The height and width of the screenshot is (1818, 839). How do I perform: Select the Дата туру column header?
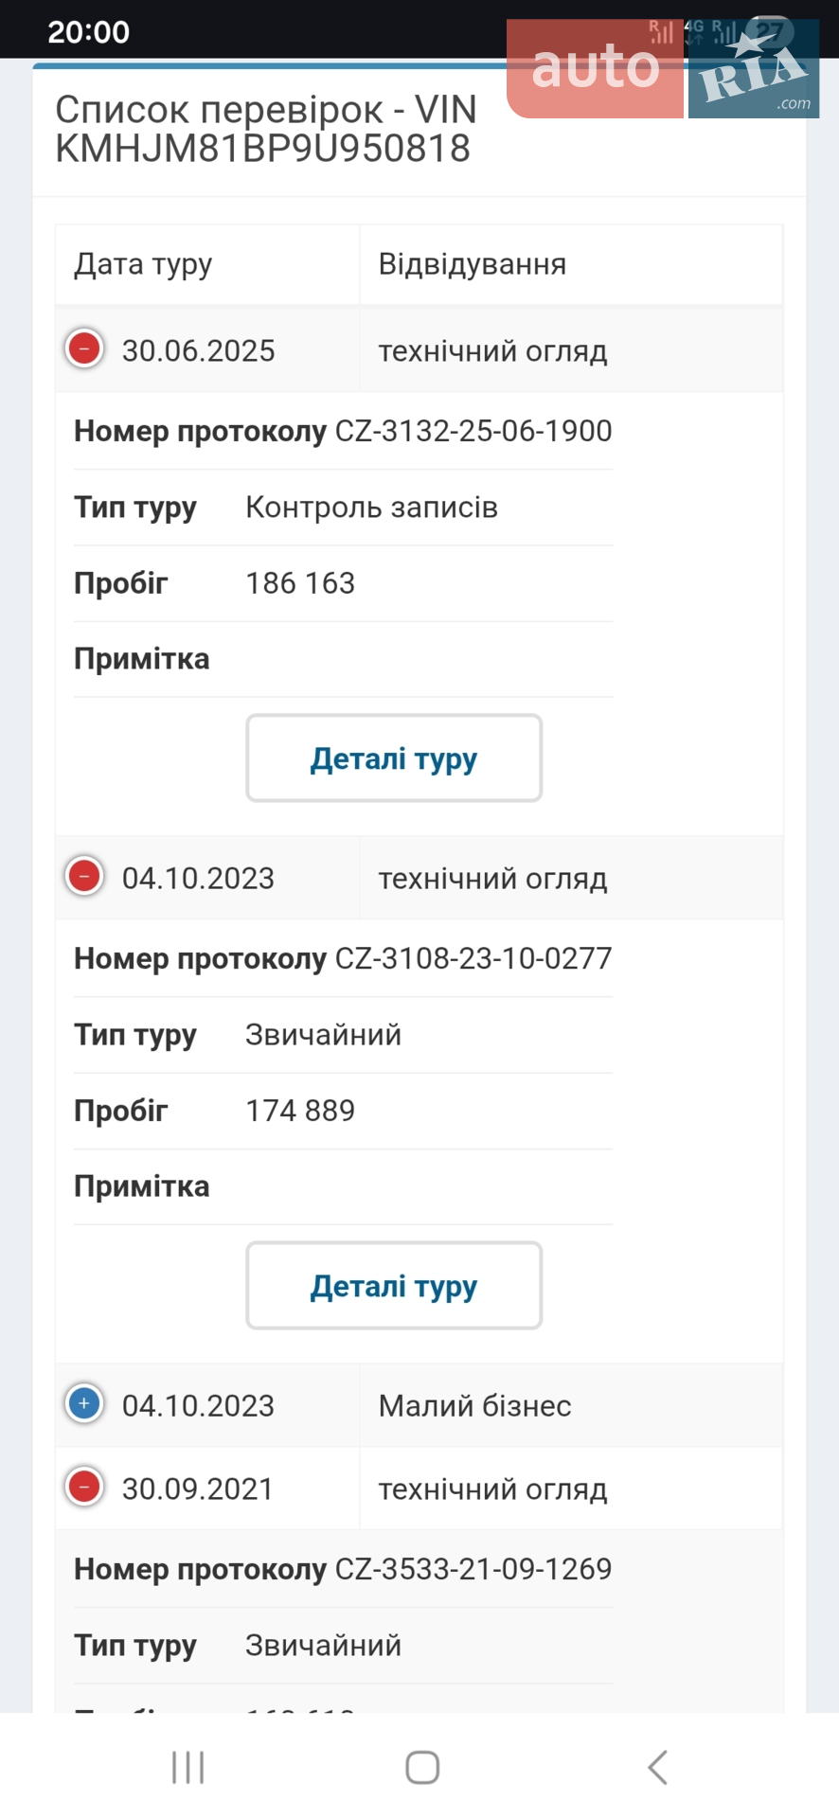tap(143, 264)
